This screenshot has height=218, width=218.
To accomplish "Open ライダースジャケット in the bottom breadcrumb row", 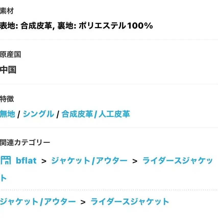I will [130, 202].
